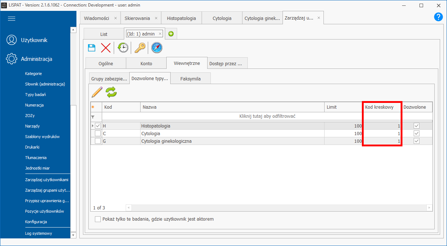This screenshot has height=246, width=447.
Task: Click the blue floppy disk save icon
Action: [x=92, y=47]
